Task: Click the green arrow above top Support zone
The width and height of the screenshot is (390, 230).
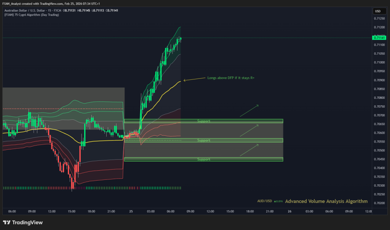Action: pos(249,110)
